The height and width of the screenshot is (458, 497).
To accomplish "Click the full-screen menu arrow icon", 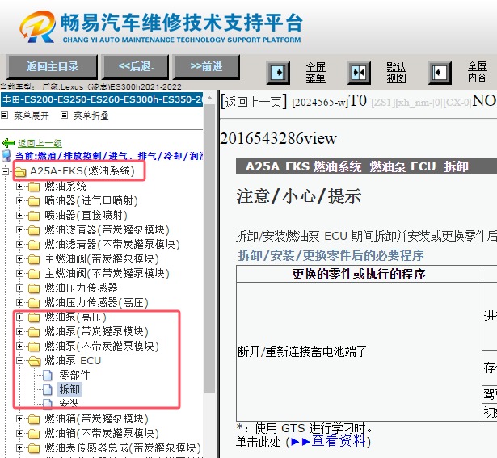I will pyautogui.click(x=278, y=73).
